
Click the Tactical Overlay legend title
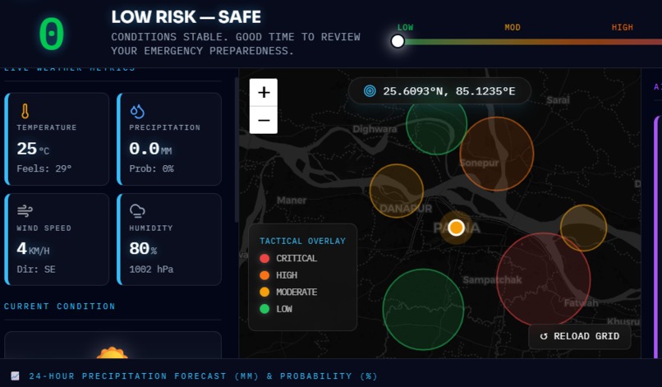[x=302, y=241]
